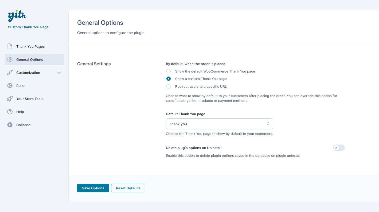Click the YITH logo icon

pos(17,17)
